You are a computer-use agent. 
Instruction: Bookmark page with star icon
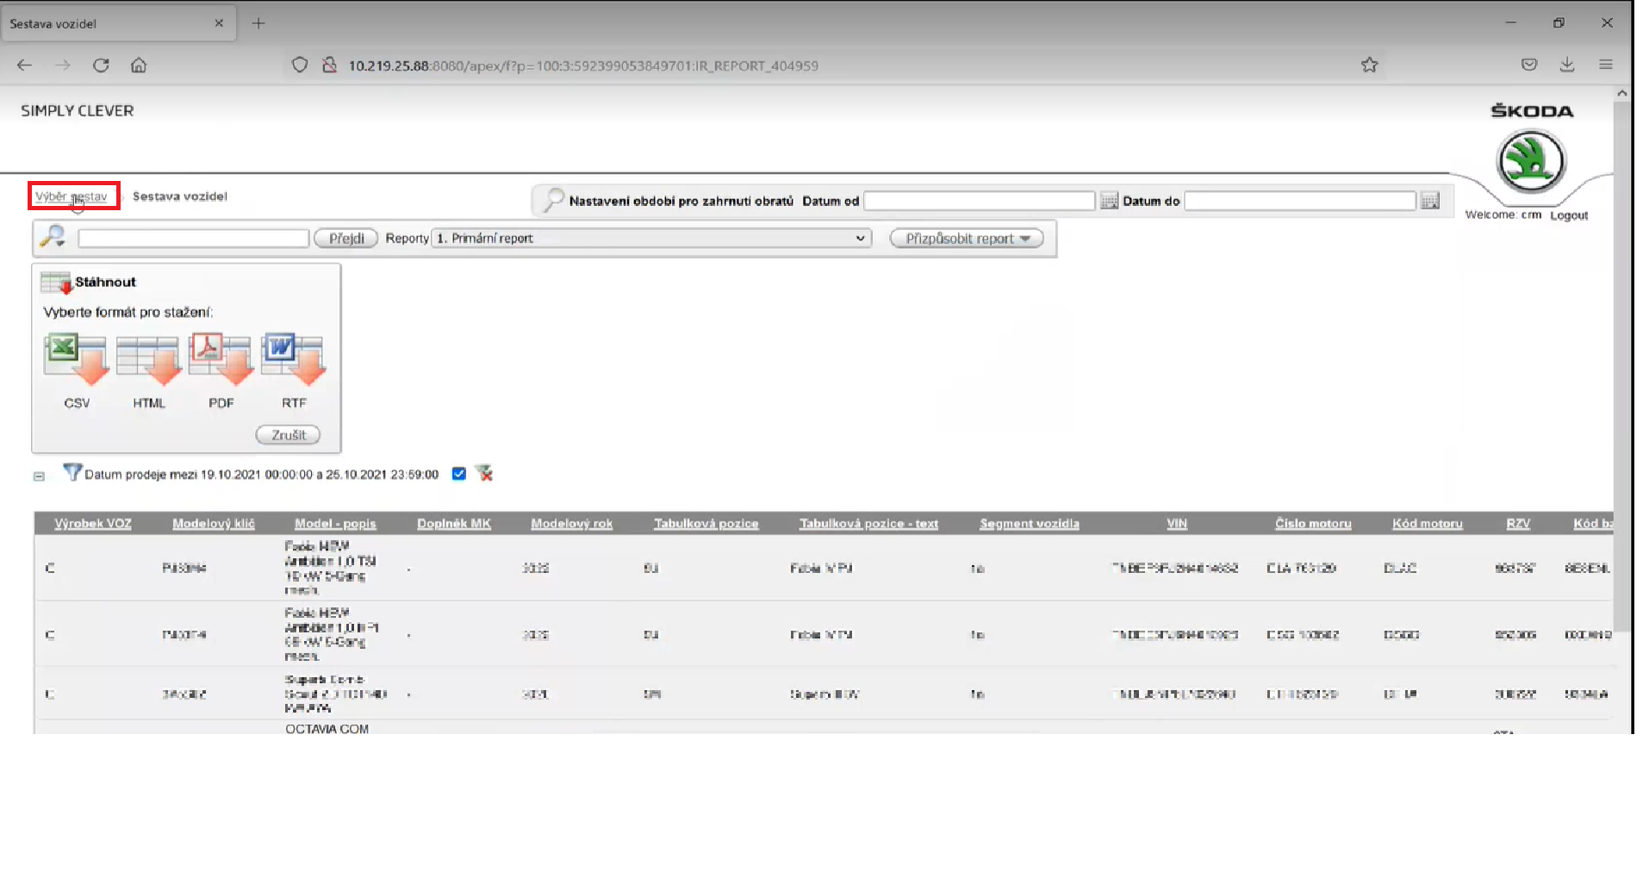[1369, 65]
